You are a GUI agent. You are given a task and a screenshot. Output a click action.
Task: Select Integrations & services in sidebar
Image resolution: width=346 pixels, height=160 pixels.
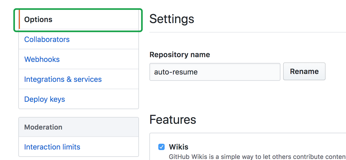click(x=63, y=79)
